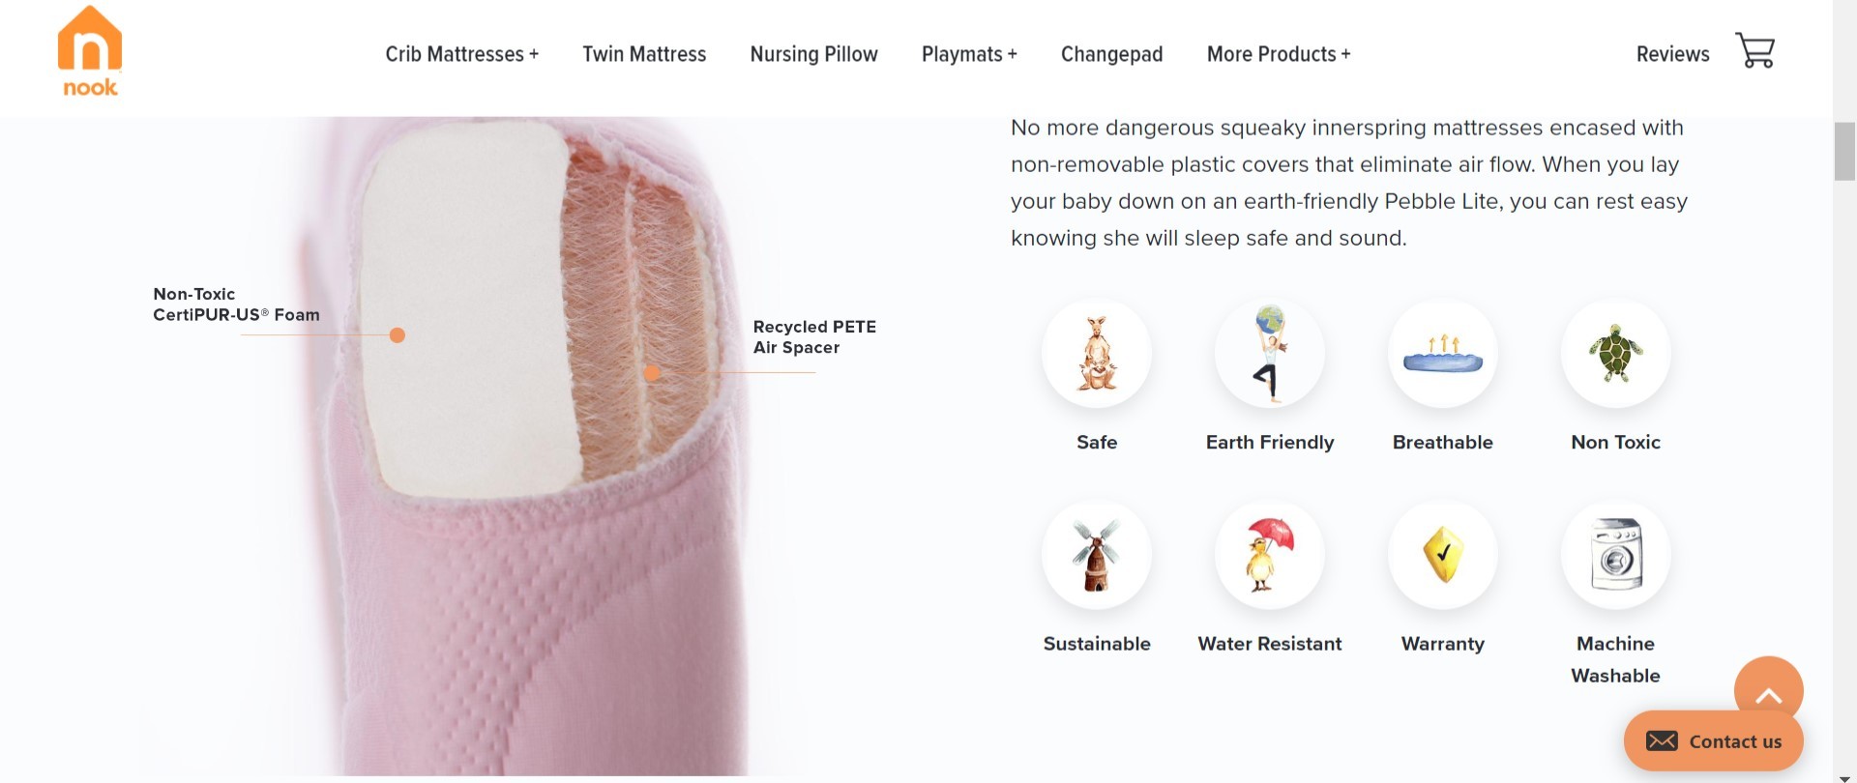Expand the Playmats submenu
The image size is (1857, 783).
tap(969, 54)
